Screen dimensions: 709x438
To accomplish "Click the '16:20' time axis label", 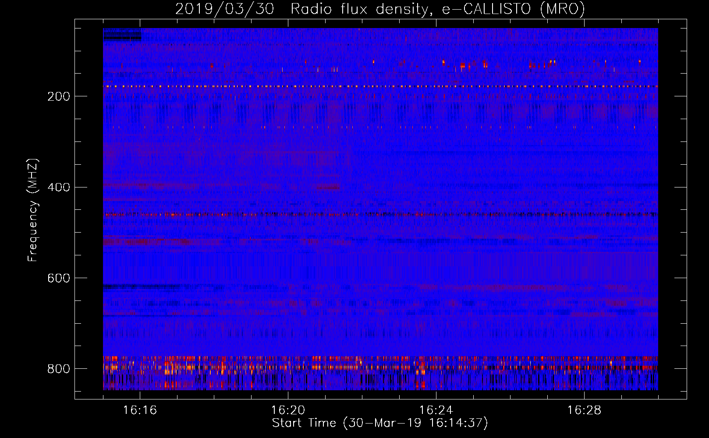I will click(288, 410).
